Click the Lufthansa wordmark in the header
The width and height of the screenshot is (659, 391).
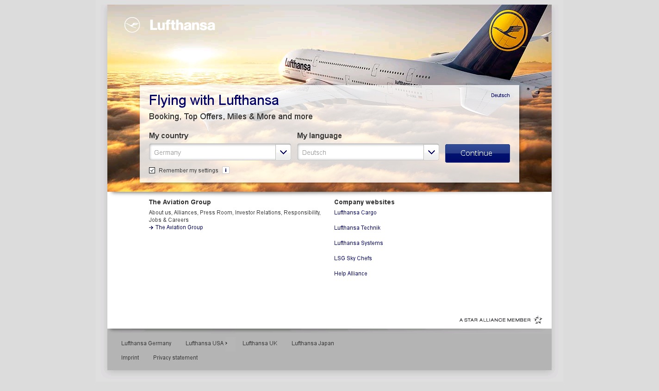click(182, 25)
